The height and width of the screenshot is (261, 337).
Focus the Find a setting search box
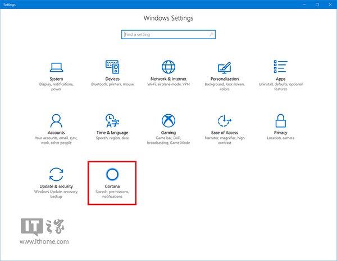click(x=168, y=35)
